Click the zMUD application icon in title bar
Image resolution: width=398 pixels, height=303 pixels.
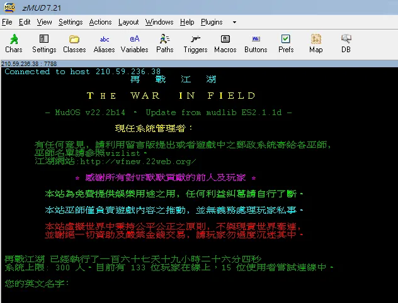tap(9, 8)
